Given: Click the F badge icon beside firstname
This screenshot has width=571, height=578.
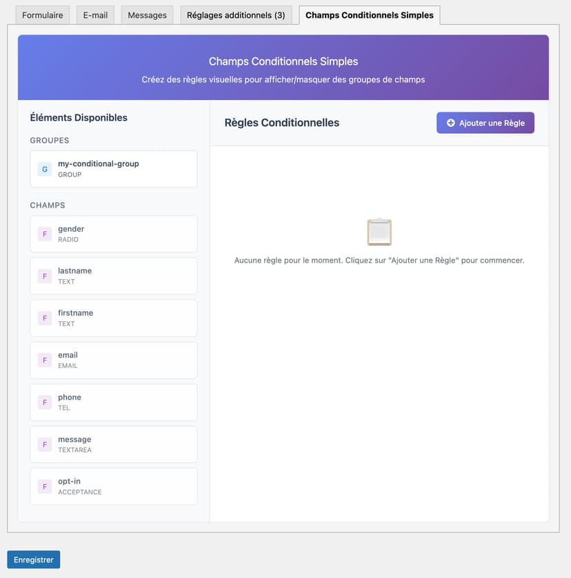Looking at the screenshot, I should 45,318.
